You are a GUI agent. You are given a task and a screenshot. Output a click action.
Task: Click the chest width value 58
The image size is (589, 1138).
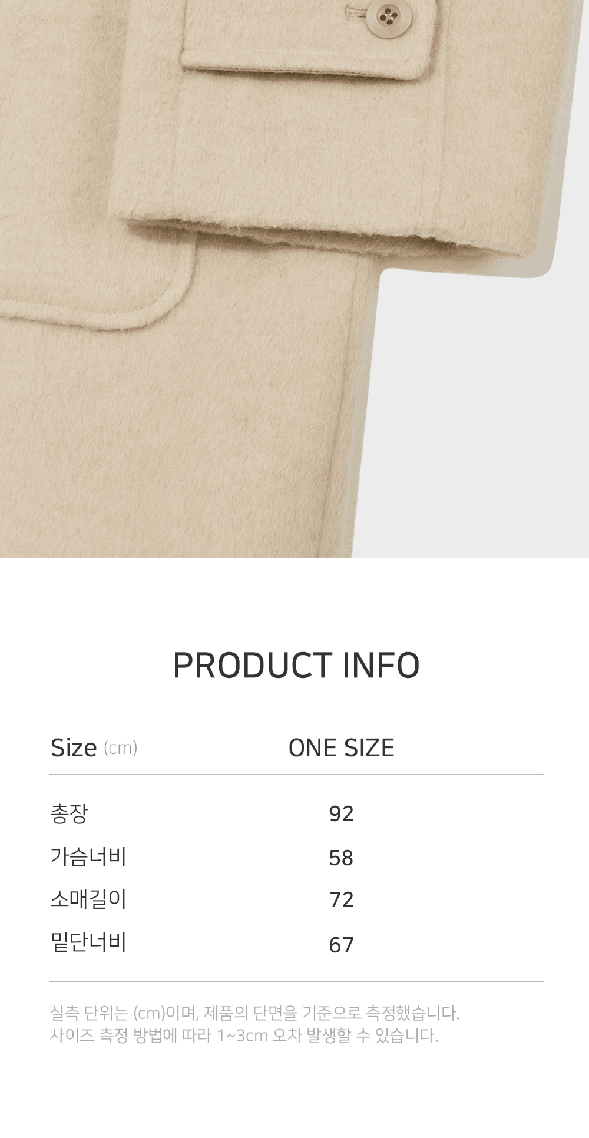pos(341,858)
